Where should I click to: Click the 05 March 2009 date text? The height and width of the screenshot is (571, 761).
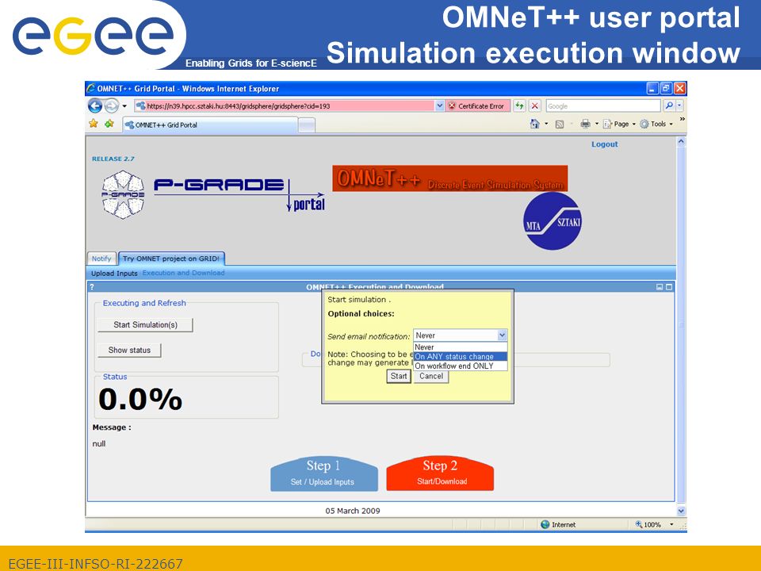point(352,511)
